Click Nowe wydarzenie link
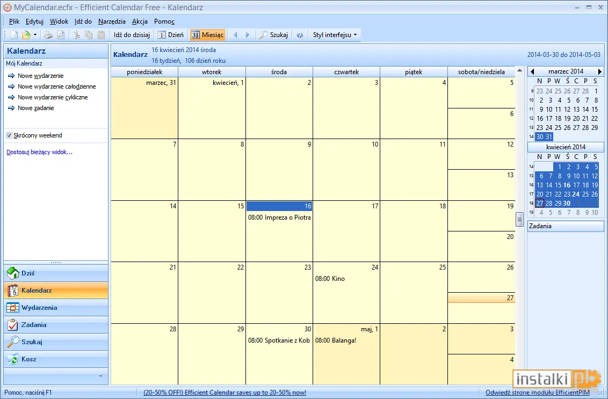 (40, 76)
